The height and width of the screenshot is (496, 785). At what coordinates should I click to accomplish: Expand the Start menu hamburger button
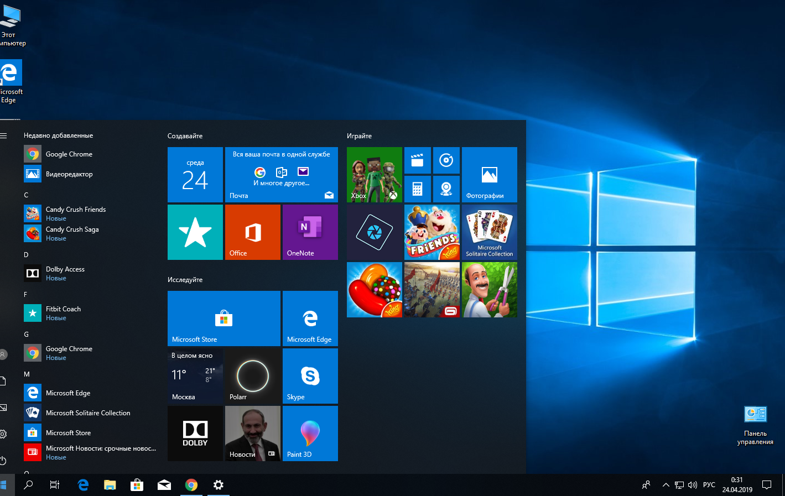(3, 135)
